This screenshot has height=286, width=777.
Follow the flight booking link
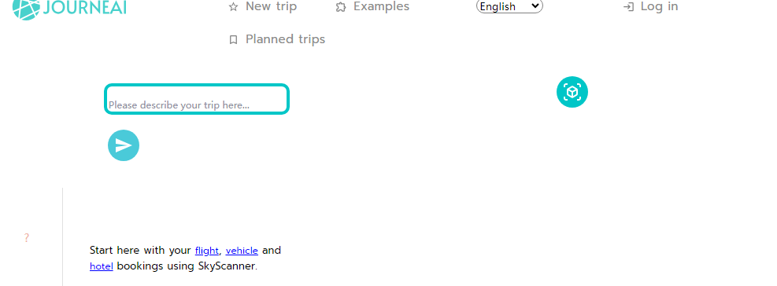[x=206, y=251]
